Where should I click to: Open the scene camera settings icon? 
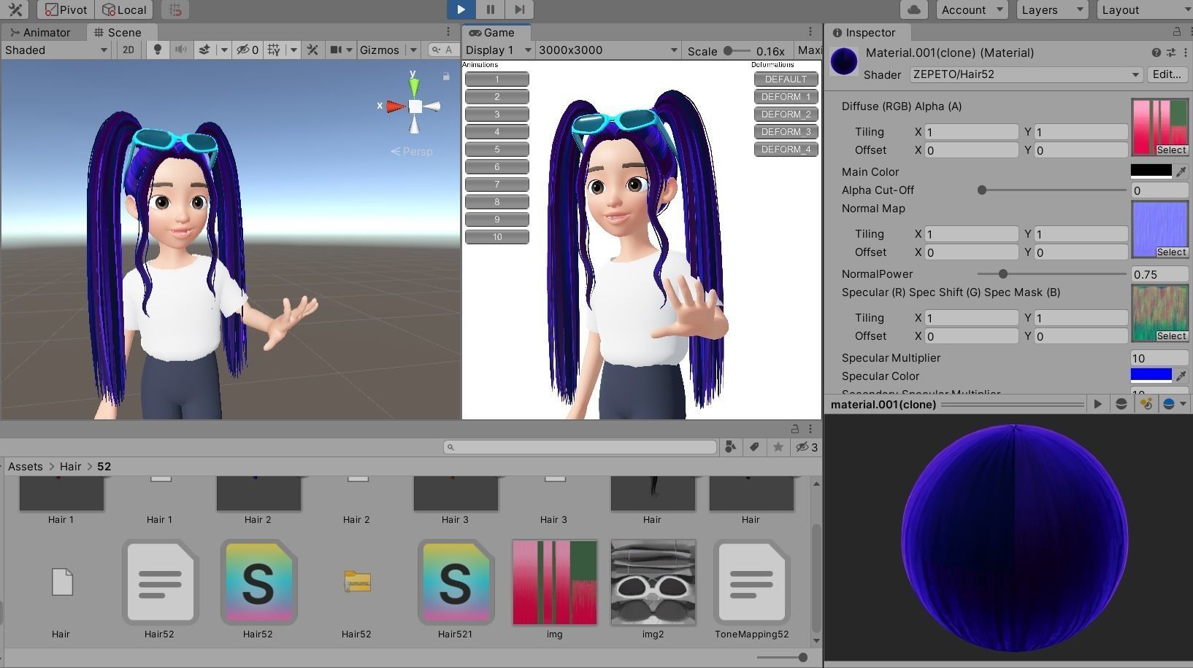336,50
